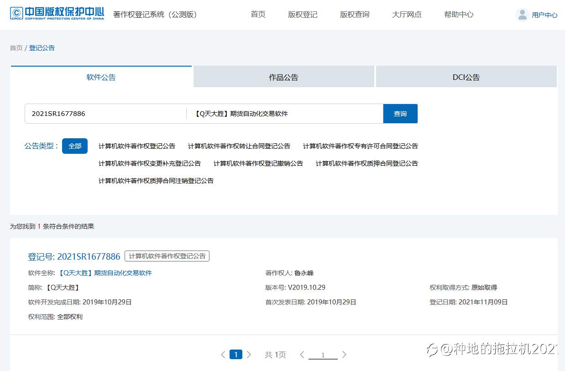The width and height of the screenshot is (565, 371).
Task: Click right arrow beside page jump field
Action: click(x=344, y=355)
